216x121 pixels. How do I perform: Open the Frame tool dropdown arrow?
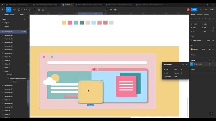pyautogui.click(x=16, y=10)
